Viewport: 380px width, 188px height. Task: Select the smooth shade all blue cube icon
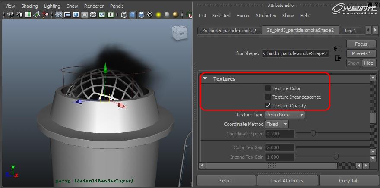coord(133,15)
